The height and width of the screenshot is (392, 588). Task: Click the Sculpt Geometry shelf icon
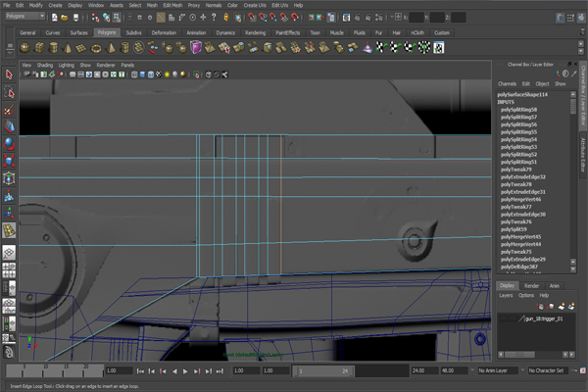pyautogui.click(x=367, y=48)
